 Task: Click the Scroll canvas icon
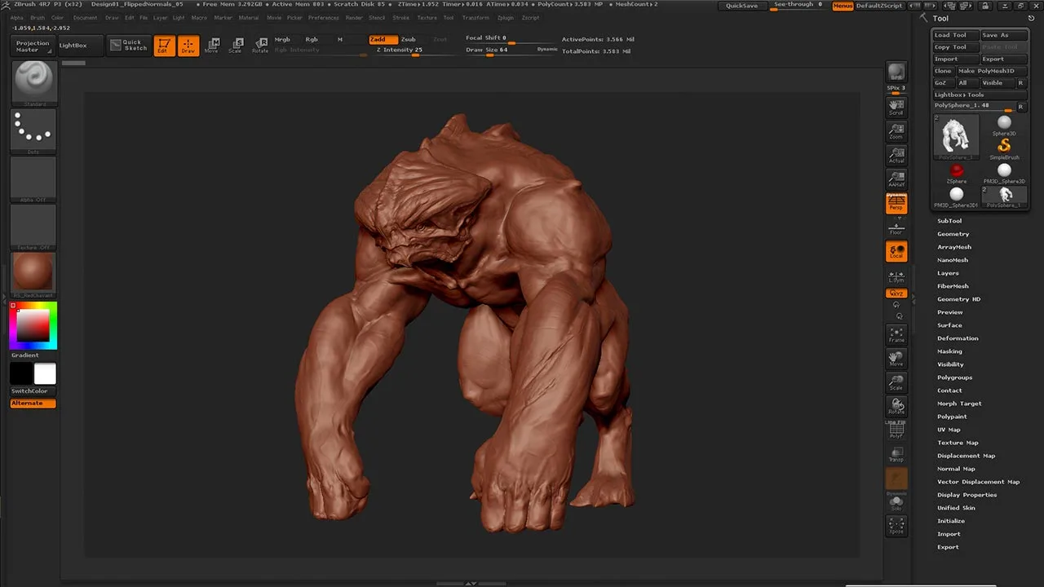[896, 107]
